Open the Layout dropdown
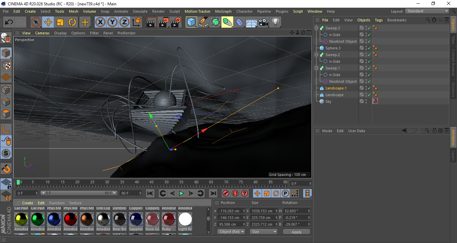The image size is (457, 243). tap(427, 11)
